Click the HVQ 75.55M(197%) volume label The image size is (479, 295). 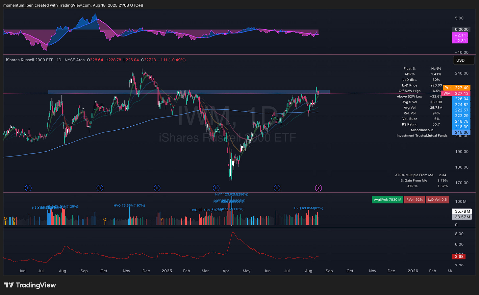(129, 206)
